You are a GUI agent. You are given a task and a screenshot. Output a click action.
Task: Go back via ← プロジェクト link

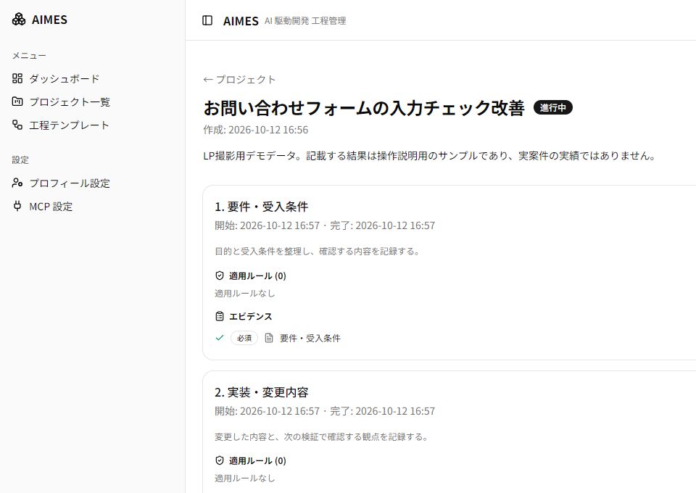click(x=239, y=80)
